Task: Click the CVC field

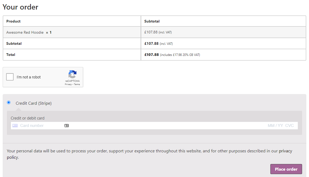Action: (x=290, y=125)
